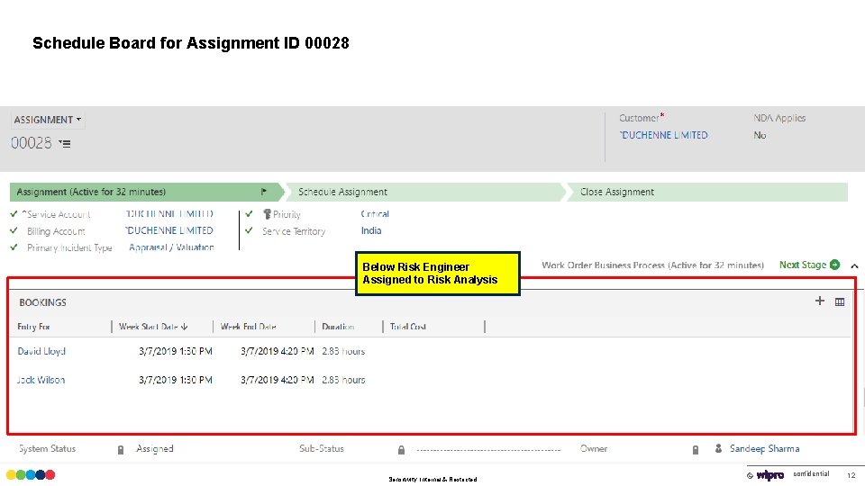Viewport: 865px width, 486px height.
Task: Click the NDA Applies value No
Action: tap(760, 135)
